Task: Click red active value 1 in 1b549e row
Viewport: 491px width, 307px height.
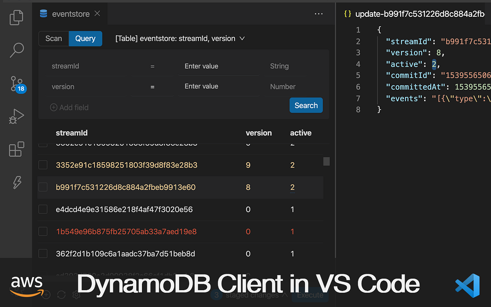Action: coord(292,231)
